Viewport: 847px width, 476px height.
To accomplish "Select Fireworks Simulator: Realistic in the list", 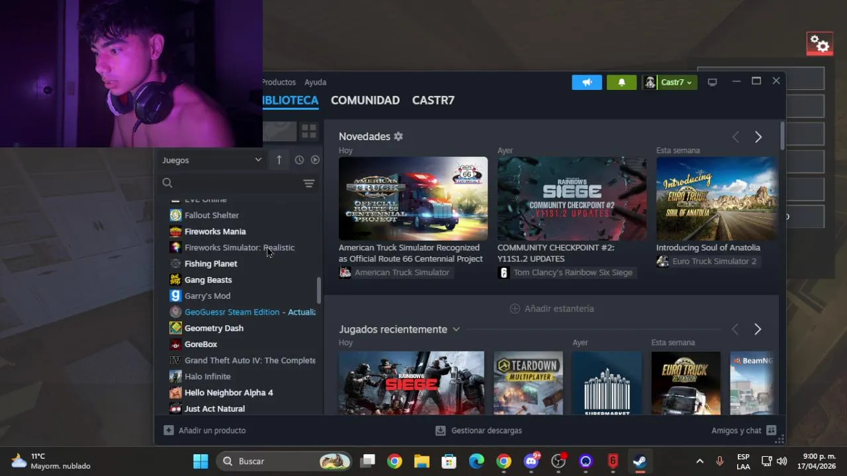I will tap(240, 247).
